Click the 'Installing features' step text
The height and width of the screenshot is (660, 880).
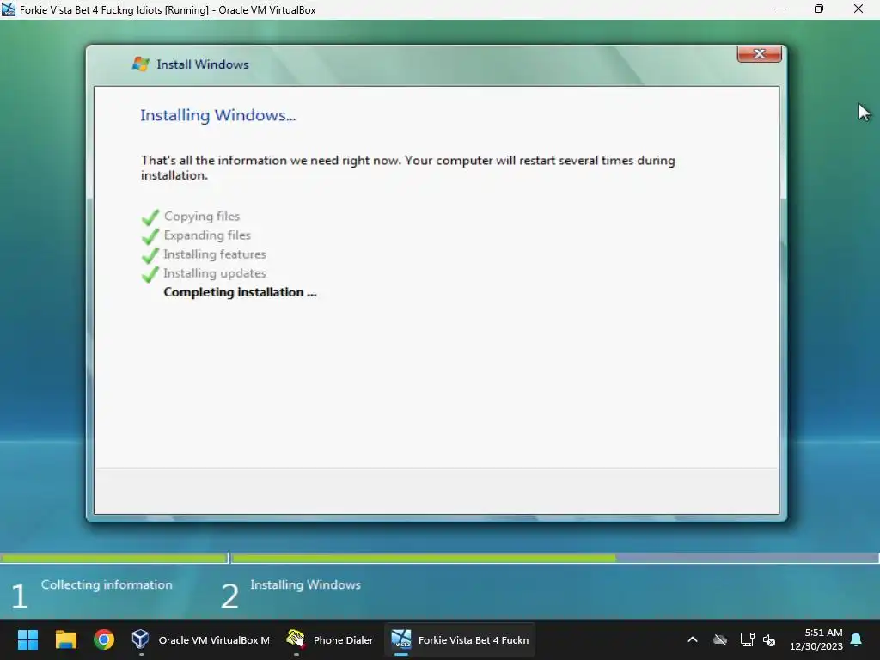214,254
